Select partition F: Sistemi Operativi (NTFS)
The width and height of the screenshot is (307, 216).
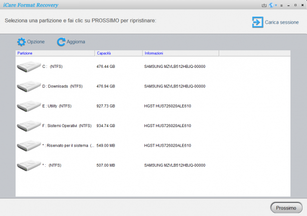tap(67, 126)
